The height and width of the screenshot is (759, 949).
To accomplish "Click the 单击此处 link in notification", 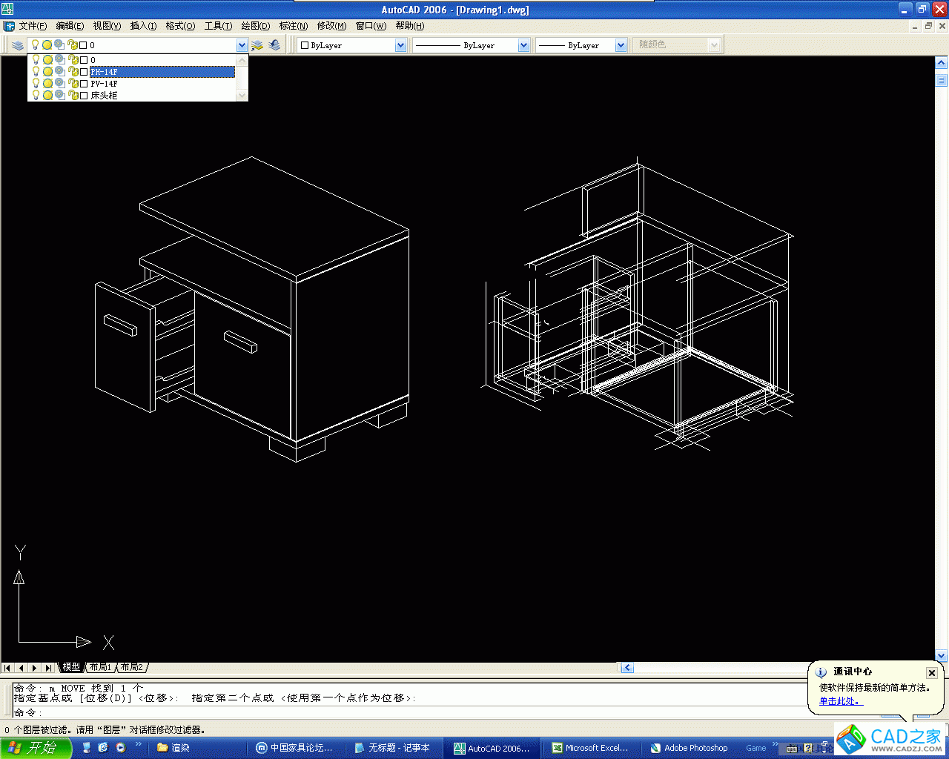I will point(839,701).
